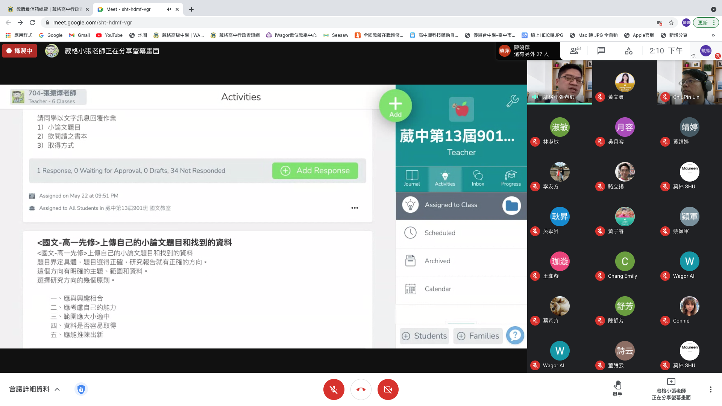The width and height of the screenshot is (722, 406).
Task: Click the green Add plus button
Action: point(395,106)
